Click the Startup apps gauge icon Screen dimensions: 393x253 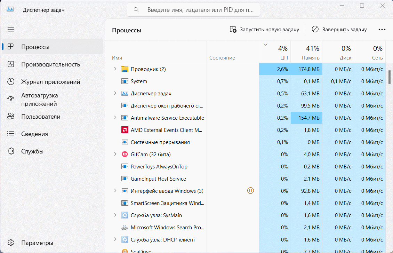coord(11,99)
